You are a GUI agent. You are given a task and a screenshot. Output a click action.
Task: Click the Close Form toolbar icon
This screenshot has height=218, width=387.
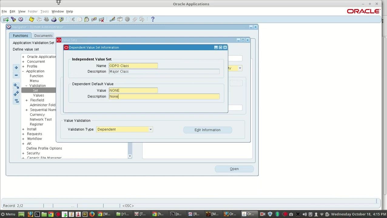[61, 19]
